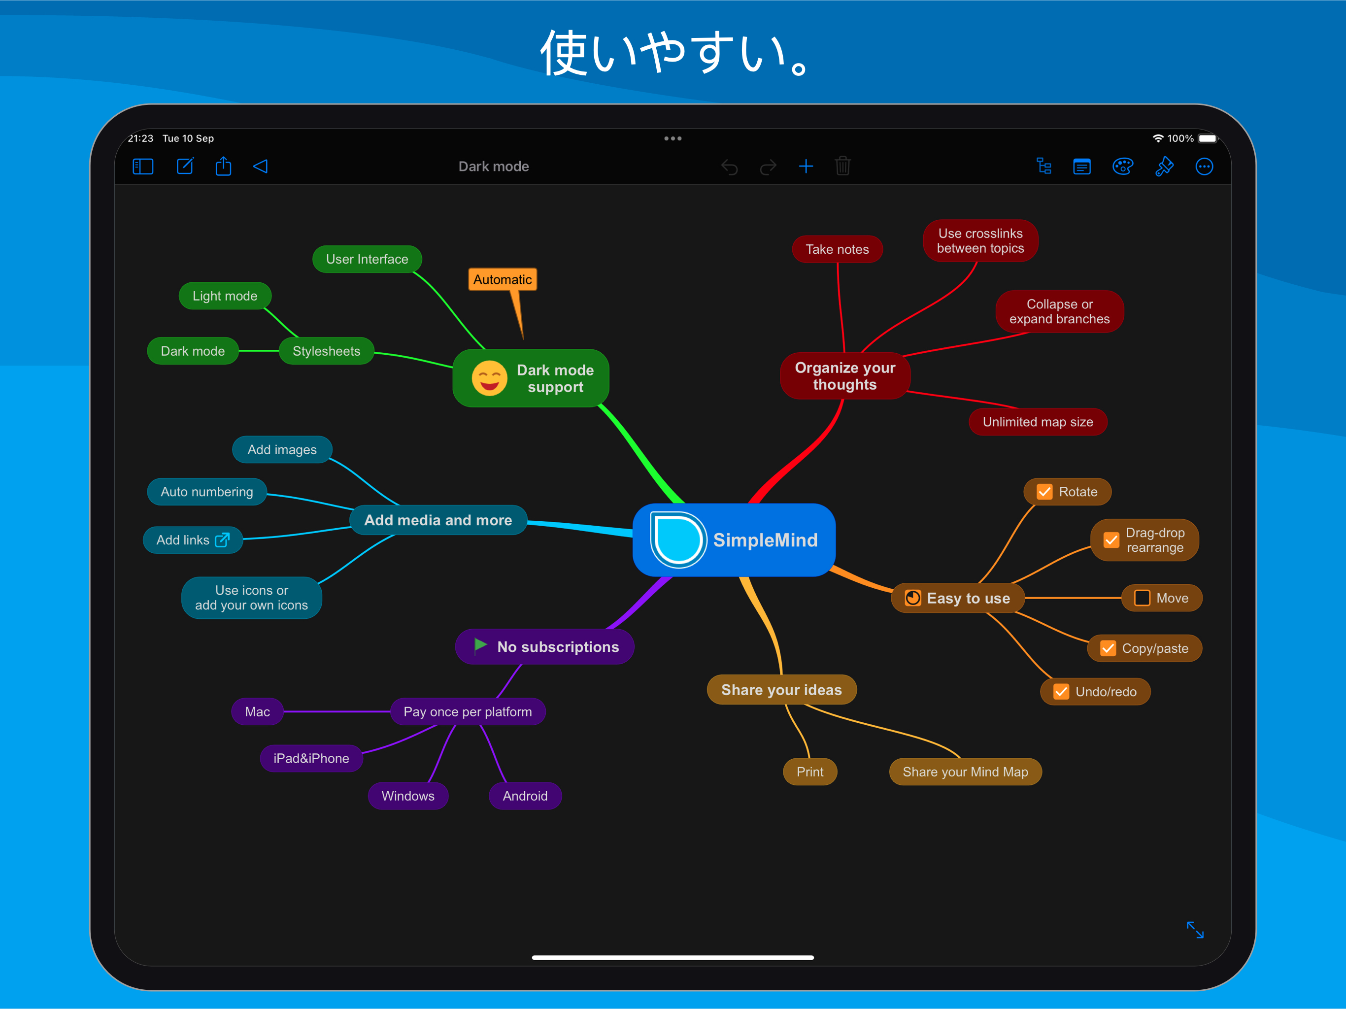The image size is (1346, 1009).
Task: Open the notes panel icon
Action: coord(1082,167)
